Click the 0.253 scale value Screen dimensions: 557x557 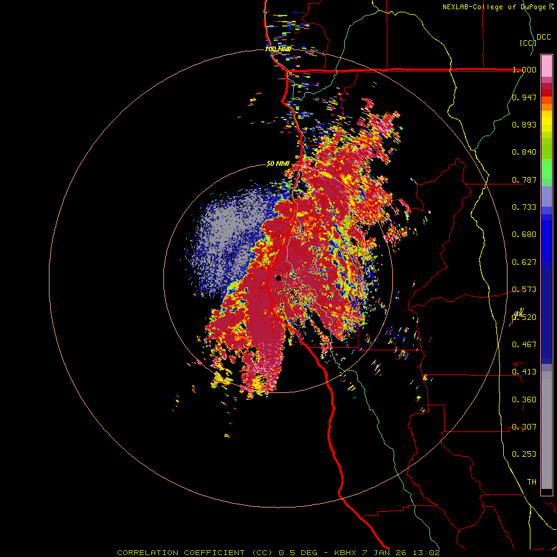pyautogui.click(x=524, y=454)
